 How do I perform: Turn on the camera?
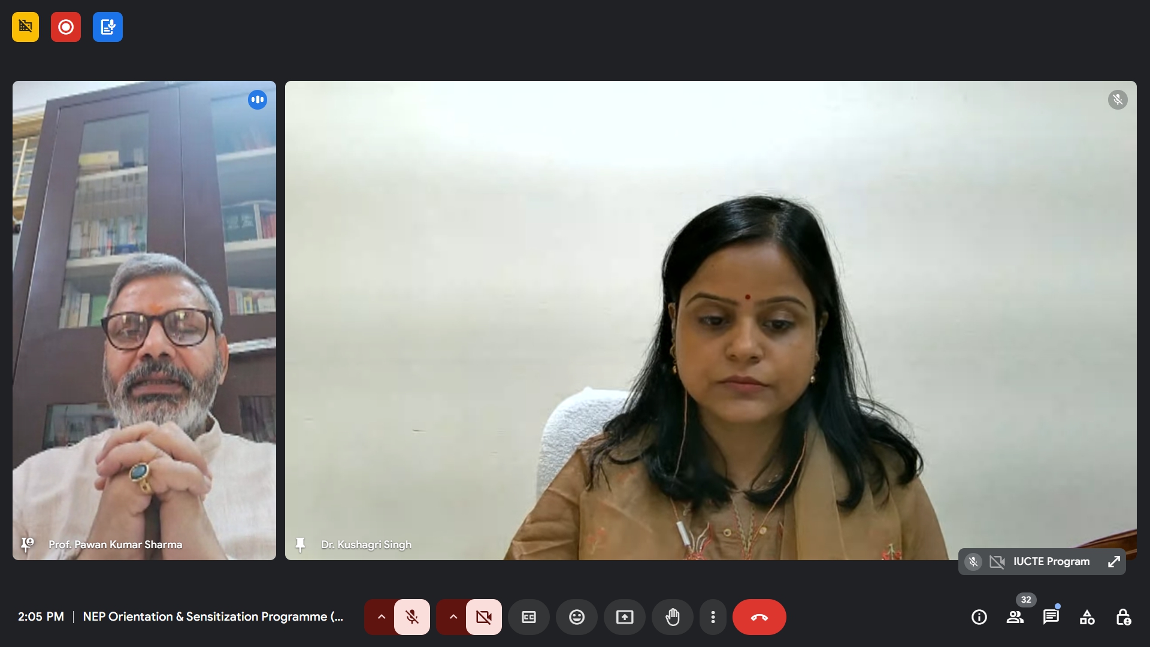click(484, 617)
